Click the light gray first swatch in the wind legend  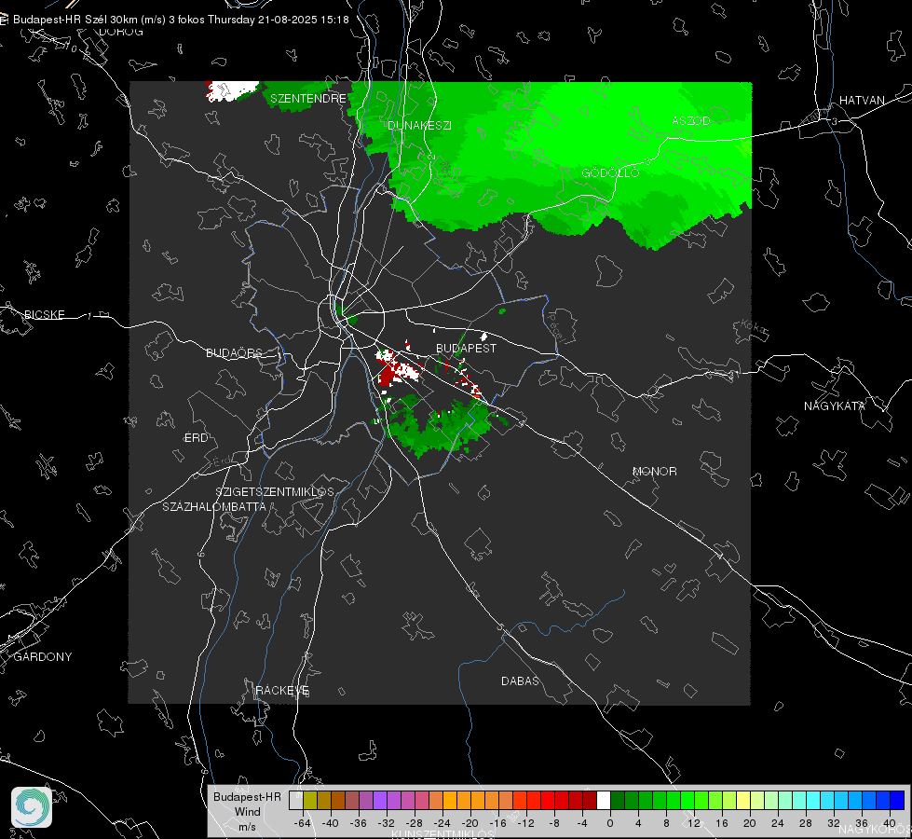[x=295, y=800]
